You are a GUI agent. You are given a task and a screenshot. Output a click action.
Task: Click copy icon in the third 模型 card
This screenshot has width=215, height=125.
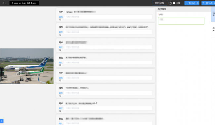(60, 96)
